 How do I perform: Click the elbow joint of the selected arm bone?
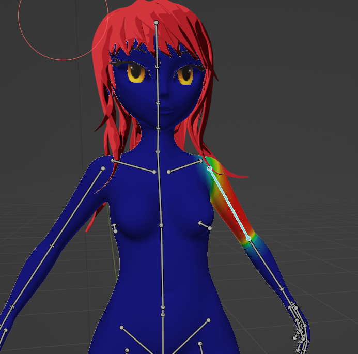coord(248,238)
